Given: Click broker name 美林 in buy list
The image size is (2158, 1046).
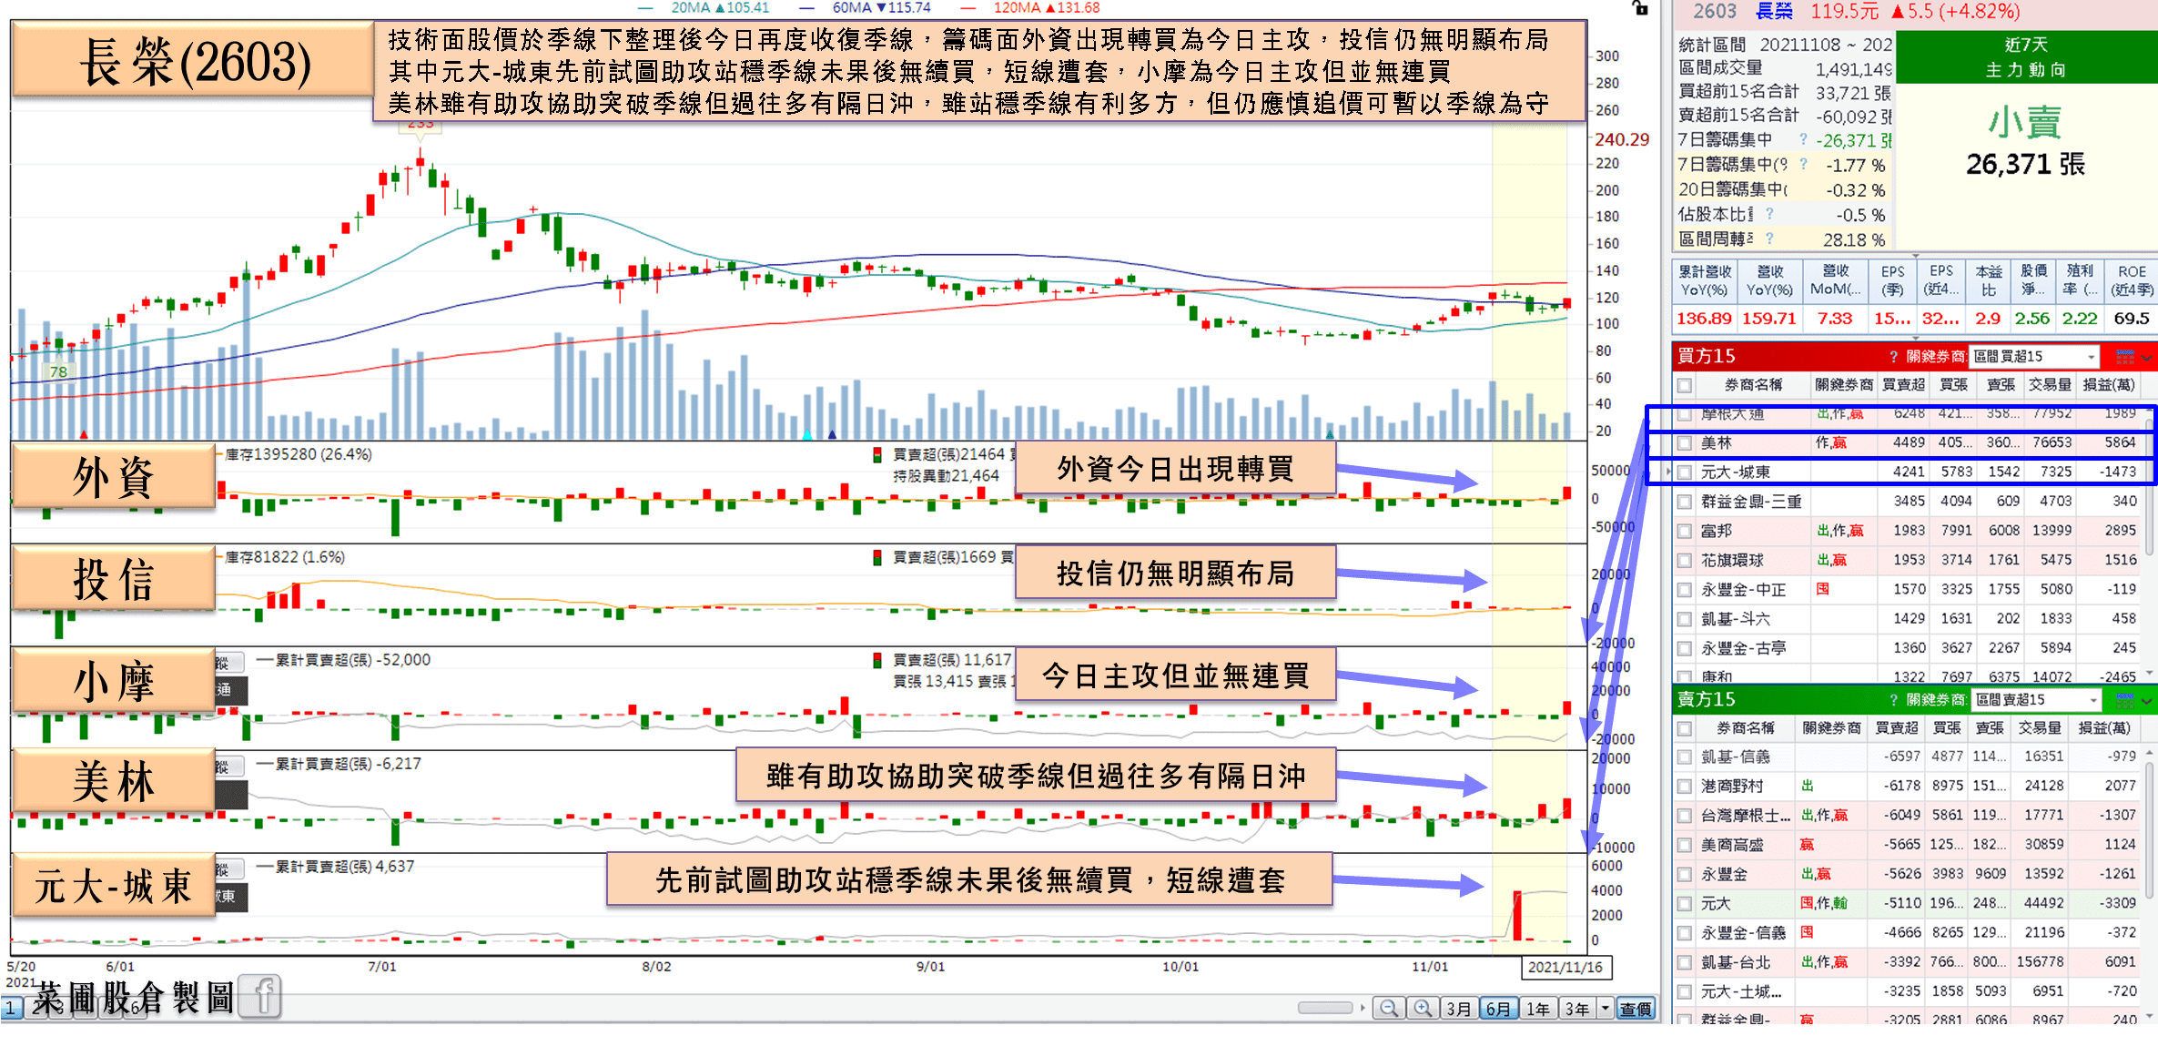Looking at the screenshot, I should pyautogui.click(x=1717, y=443).
